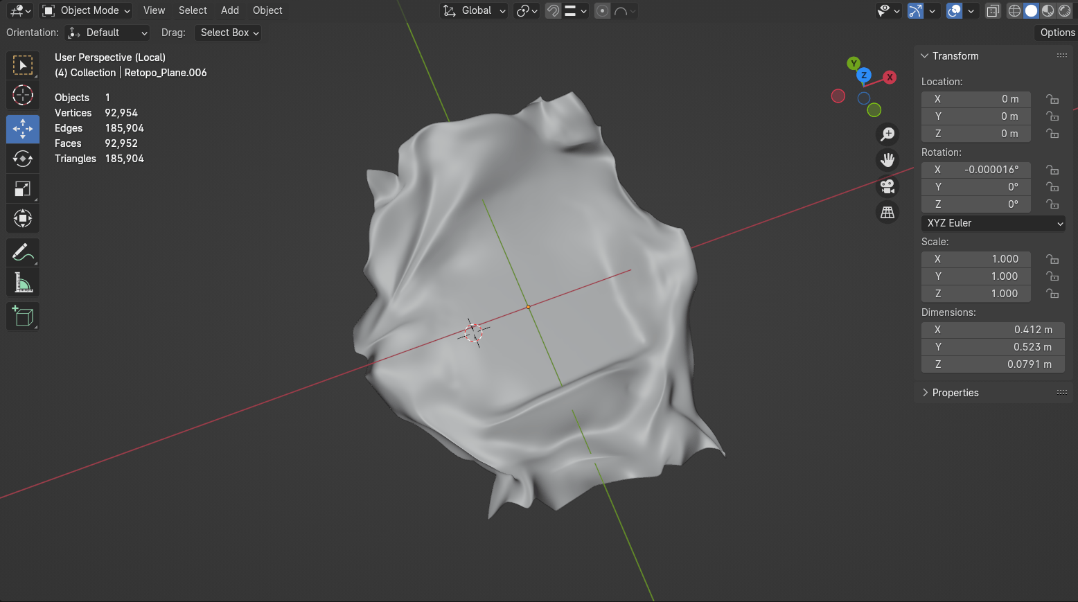
Task: Open the Select menu
Action: point(193,10)
